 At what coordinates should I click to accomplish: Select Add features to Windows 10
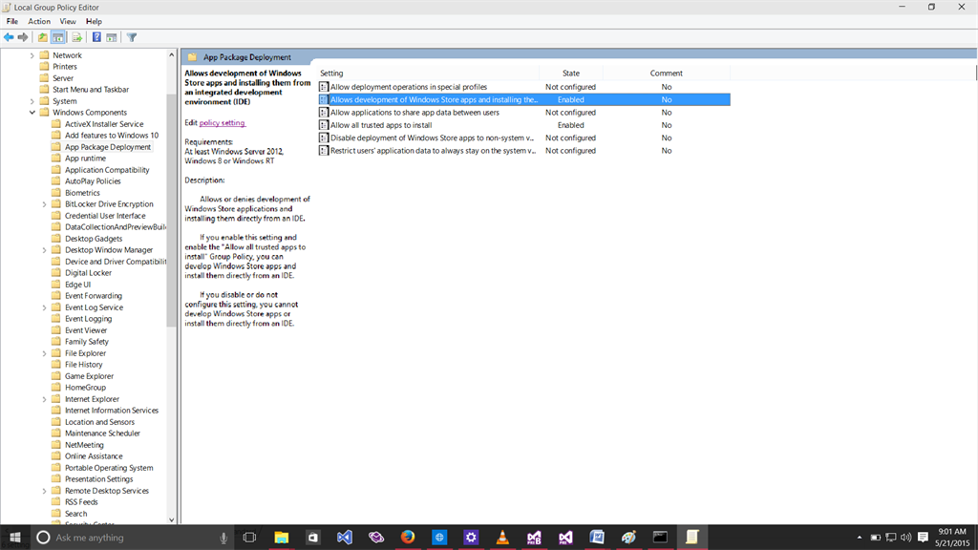[112, 136]
